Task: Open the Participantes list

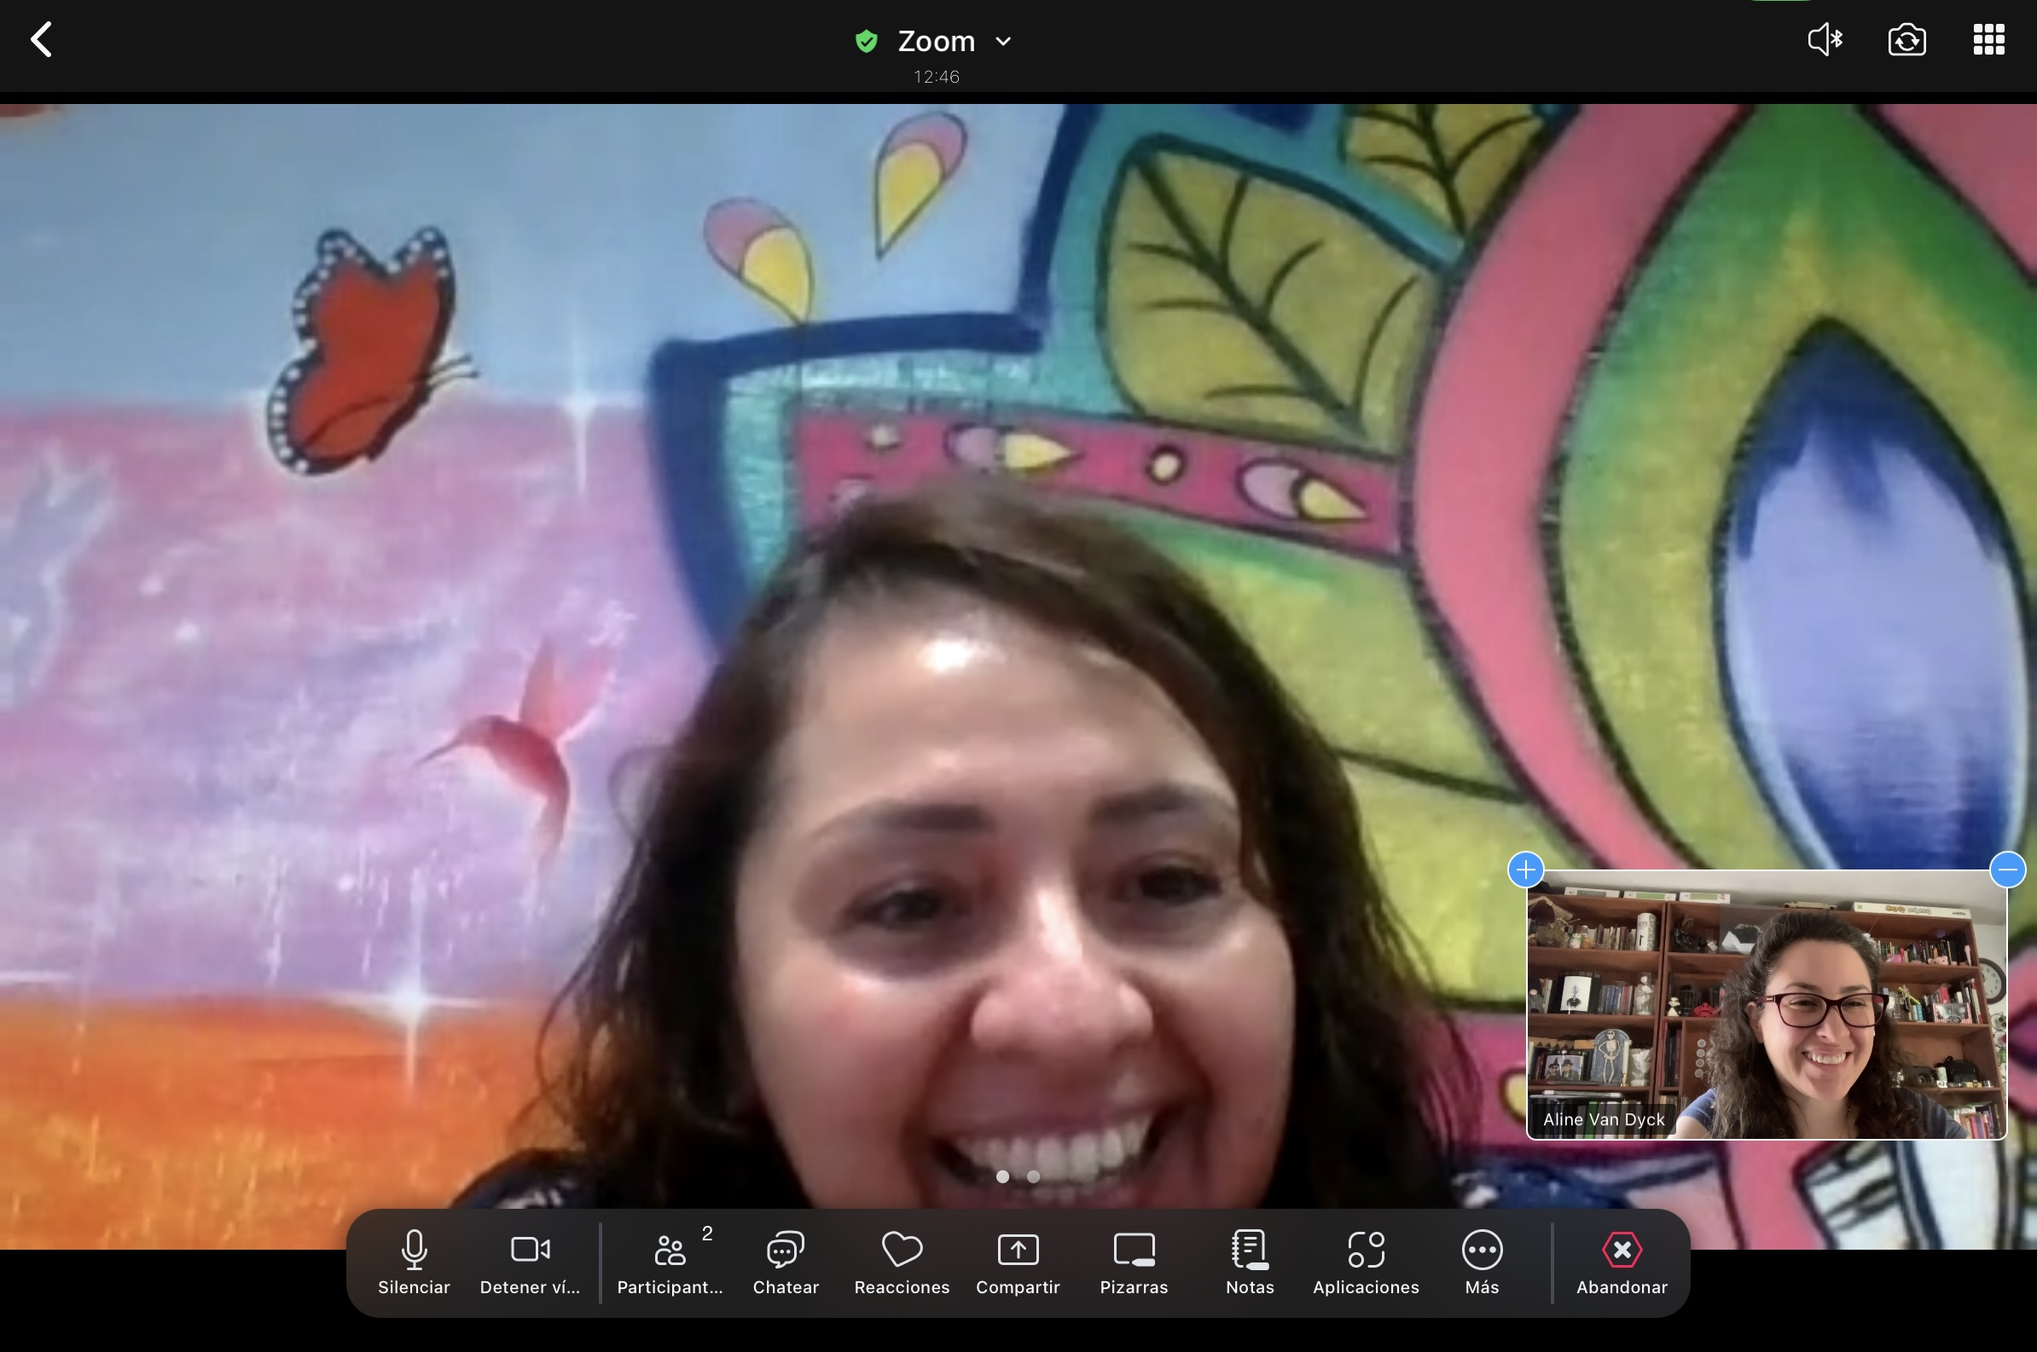Action: coord(670,1262)
